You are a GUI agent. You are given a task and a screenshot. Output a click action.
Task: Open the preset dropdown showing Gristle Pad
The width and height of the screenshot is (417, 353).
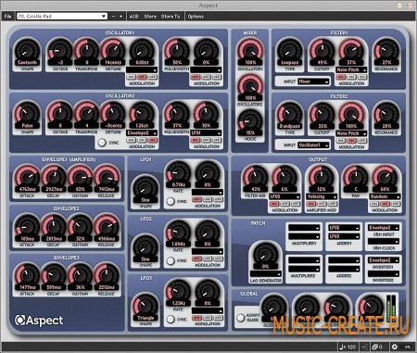point(62,17)
